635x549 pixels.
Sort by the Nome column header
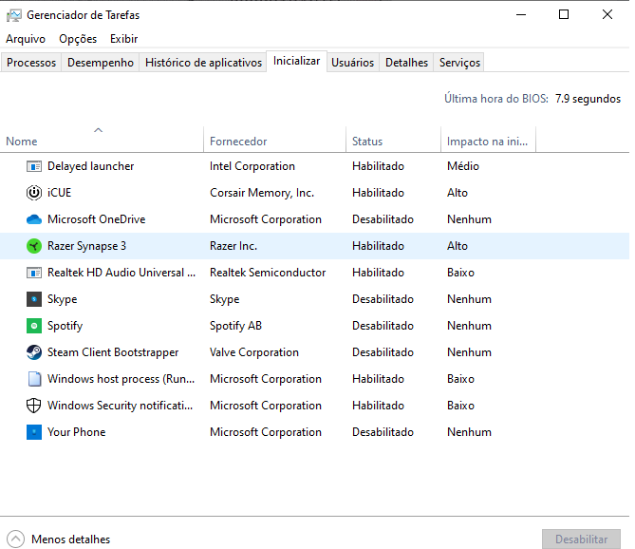[x=102, y=140]
